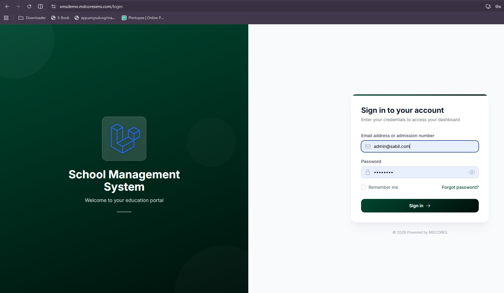Click the envelope icon in email field
504x293 pixels.
pos(368,146)
